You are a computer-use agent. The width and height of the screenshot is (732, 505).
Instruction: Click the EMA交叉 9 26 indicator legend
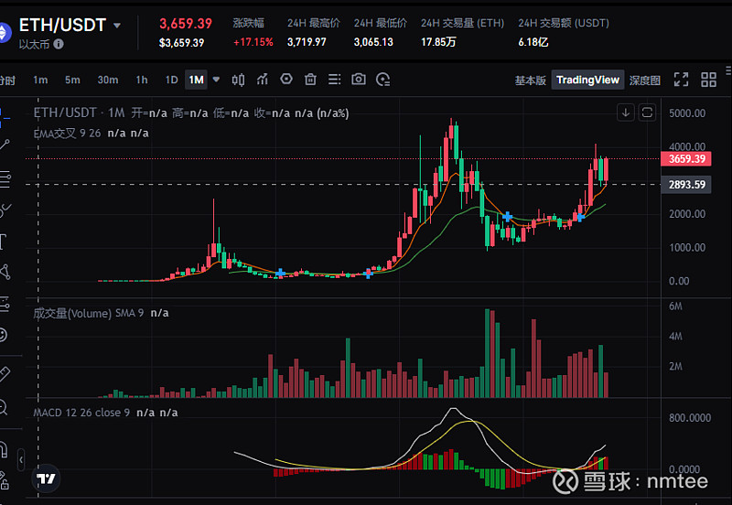click(x=67, y=134)
